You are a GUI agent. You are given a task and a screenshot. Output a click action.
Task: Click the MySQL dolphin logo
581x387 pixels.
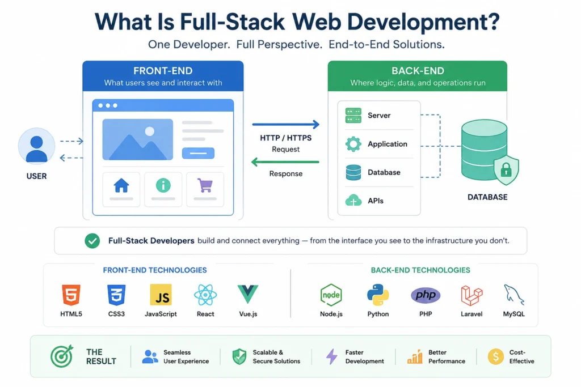click(514, 295)
